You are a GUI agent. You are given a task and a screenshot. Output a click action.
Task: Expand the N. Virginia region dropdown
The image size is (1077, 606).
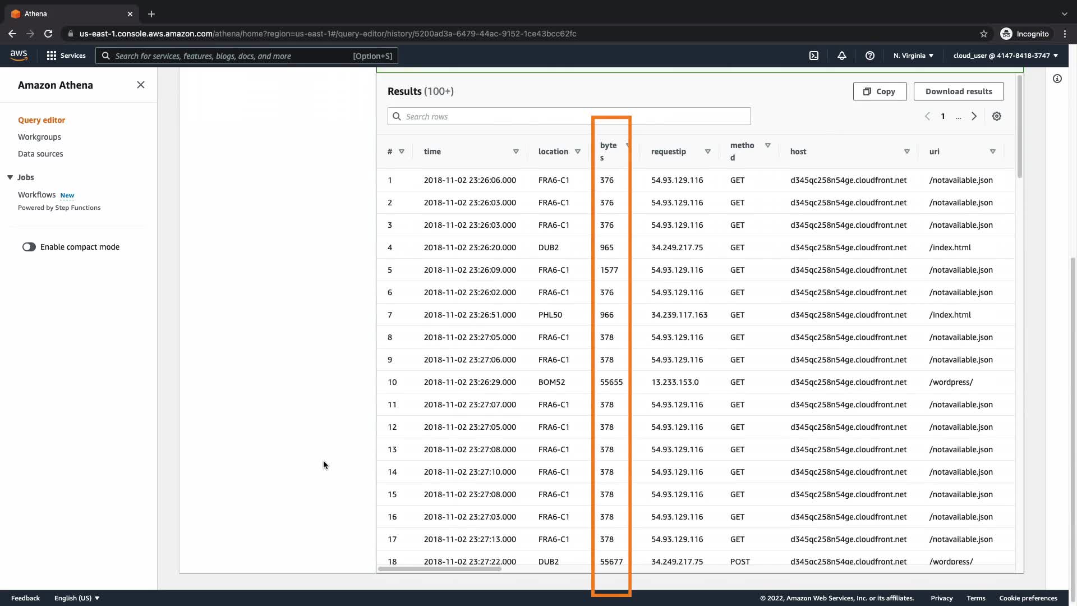(913, 56)
